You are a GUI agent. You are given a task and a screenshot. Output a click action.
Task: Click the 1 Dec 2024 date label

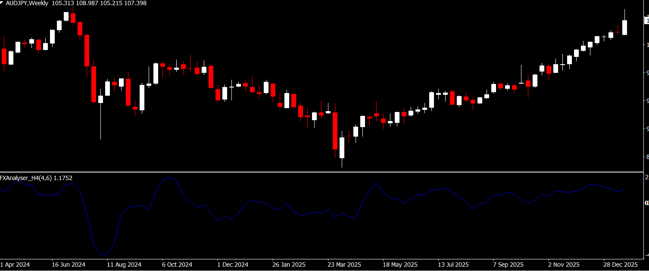(233, 265)
